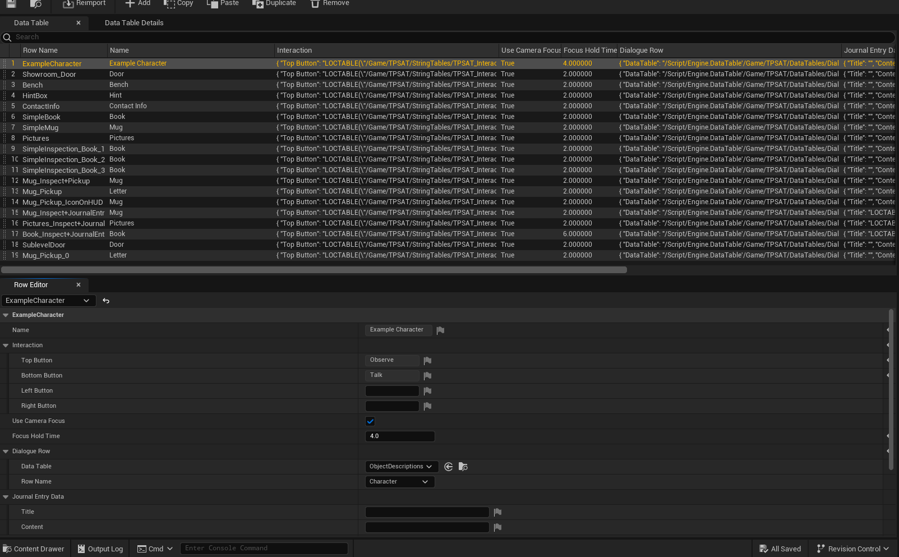Click the Example Character name text field
Image resolution: width=899 pixels, height=557 pixels.
[x=399, y=330]
